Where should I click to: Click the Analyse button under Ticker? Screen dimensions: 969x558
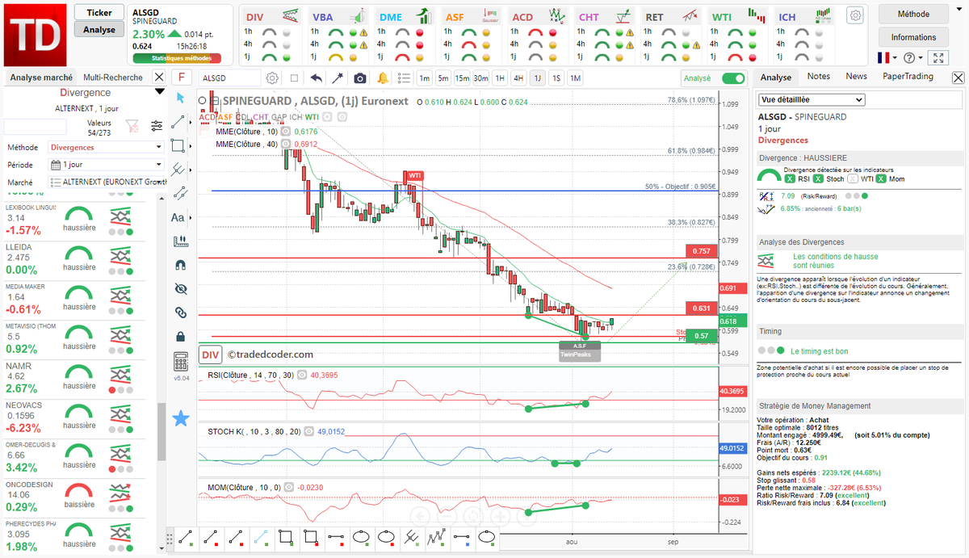tap(99, 29)
